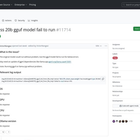The image size is (140, 140).
Task: Click 'No branches or pull requests' text
Action: [x=123, y=110]
